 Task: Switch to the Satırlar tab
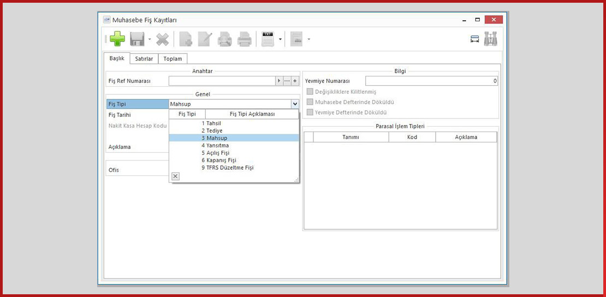(144, 59)
